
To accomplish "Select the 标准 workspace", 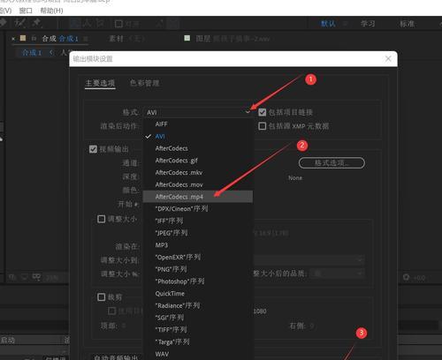I will 408,24.
